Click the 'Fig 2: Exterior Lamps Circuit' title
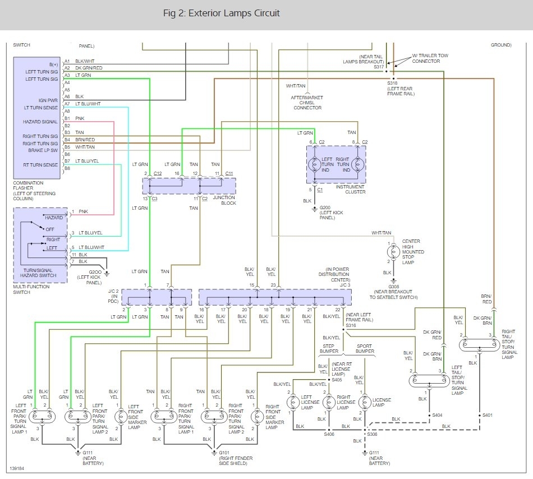This screenshot has height=479, width=533. pyautogui.click(x=221, y=13)
